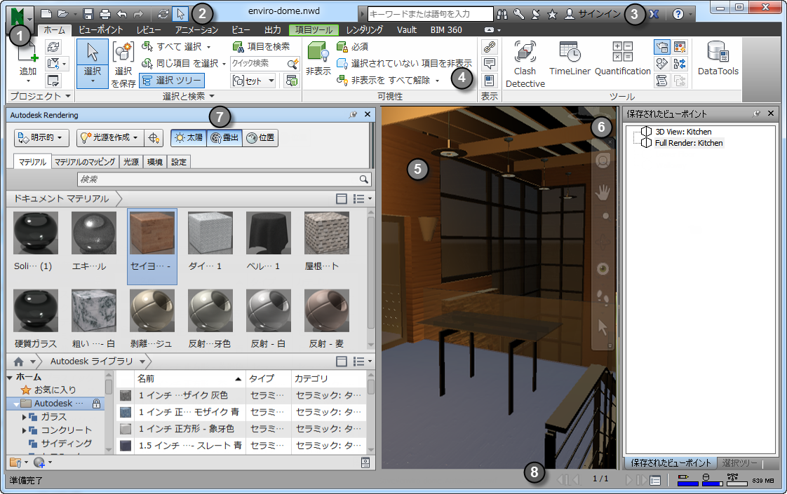Toggle document materials thumbnail view button

coord(342,199)
